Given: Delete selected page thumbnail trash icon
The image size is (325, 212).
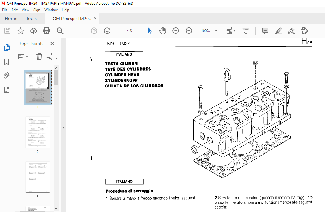Looking at the screenshot, I should tap(39, 56).
